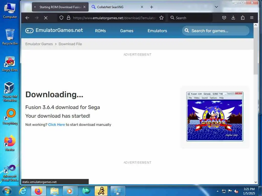The height and width of the screenshot is (196, 262).
Task: Open Windows Explorer from the taskbar
Action: [x=54, y=191]
